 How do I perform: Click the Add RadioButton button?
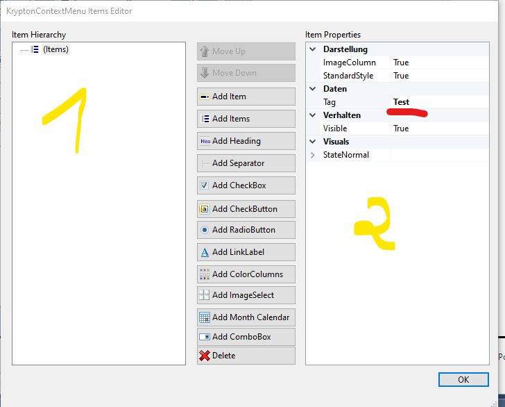pos(246,230)
